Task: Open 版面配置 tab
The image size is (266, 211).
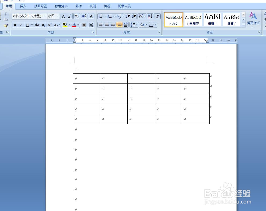Action: 40,6
